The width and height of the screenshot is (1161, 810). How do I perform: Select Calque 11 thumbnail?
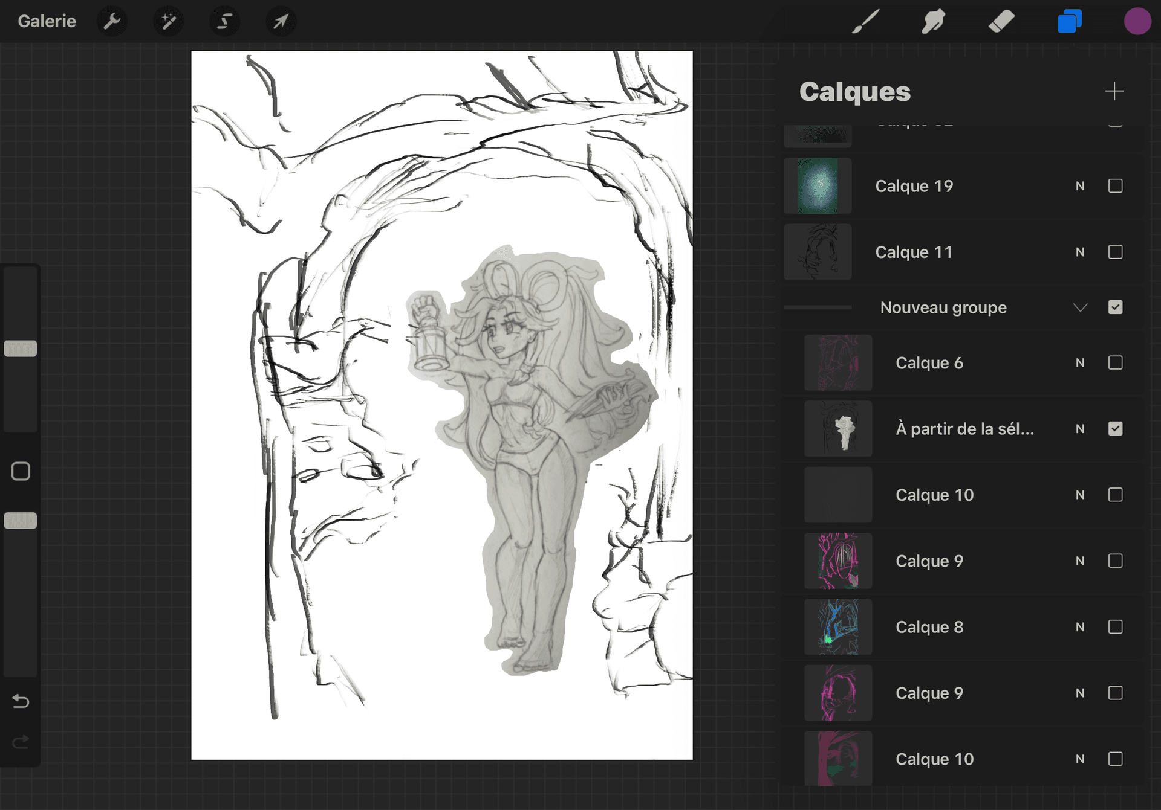coord(818,252)
